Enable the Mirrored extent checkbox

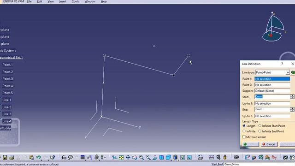[244, 137]
